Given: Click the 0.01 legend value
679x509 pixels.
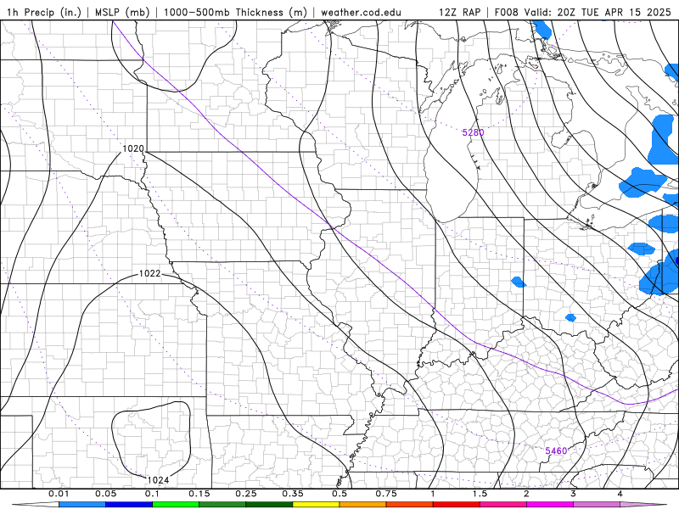Looking at the screenshot, I should 59,494.
